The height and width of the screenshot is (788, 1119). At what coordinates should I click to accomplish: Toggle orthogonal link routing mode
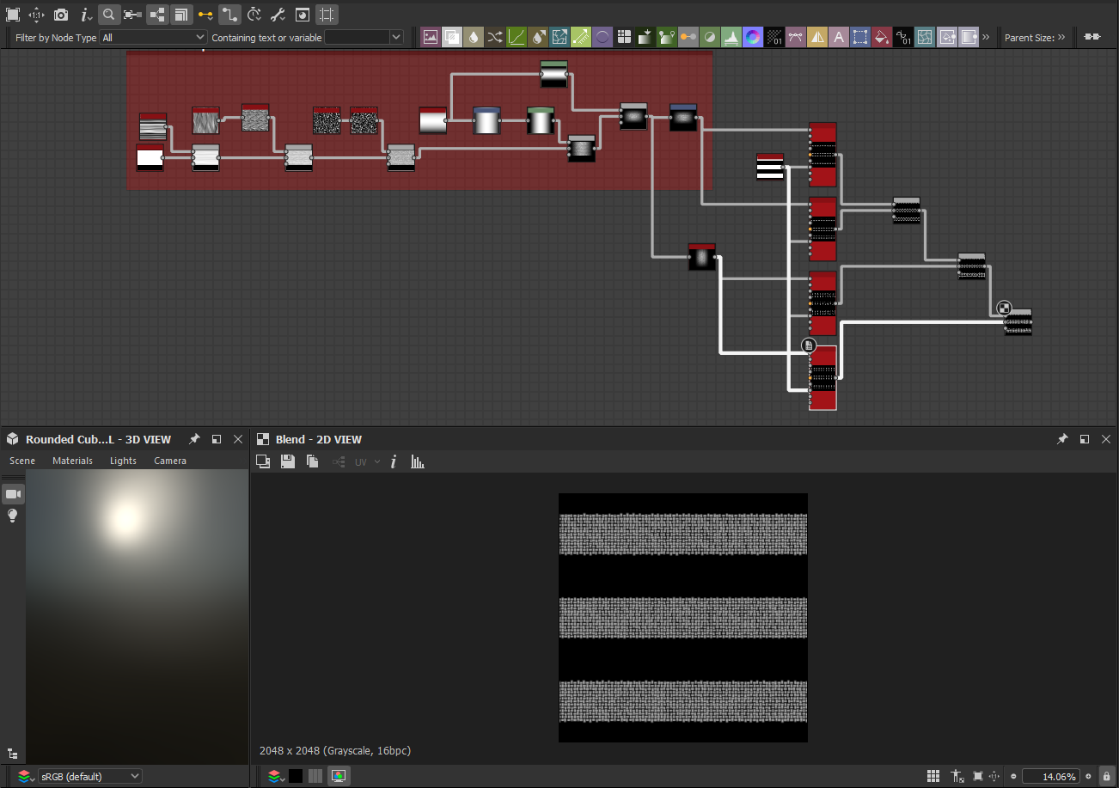coord(229,15)
